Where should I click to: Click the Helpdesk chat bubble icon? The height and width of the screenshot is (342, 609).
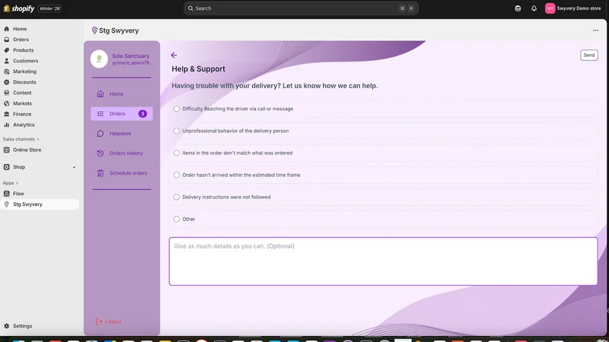tap(100, 134)
